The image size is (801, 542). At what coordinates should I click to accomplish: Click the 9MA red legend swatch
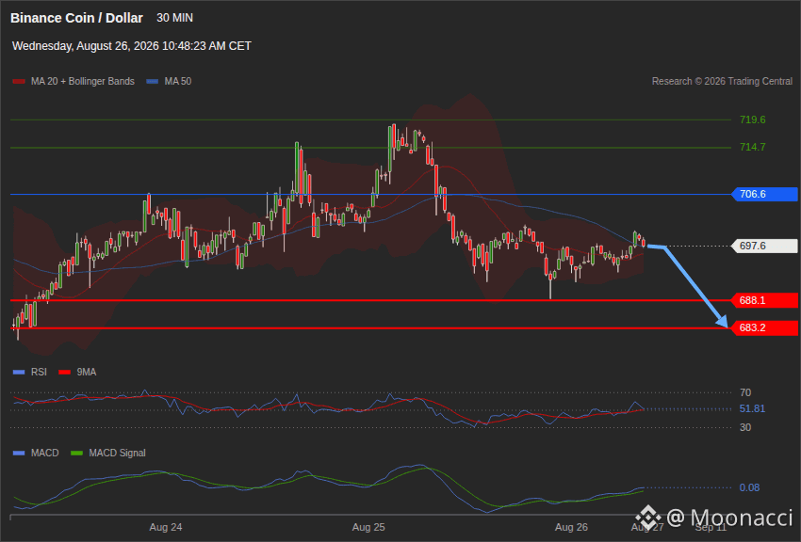[x=64, y=373]
